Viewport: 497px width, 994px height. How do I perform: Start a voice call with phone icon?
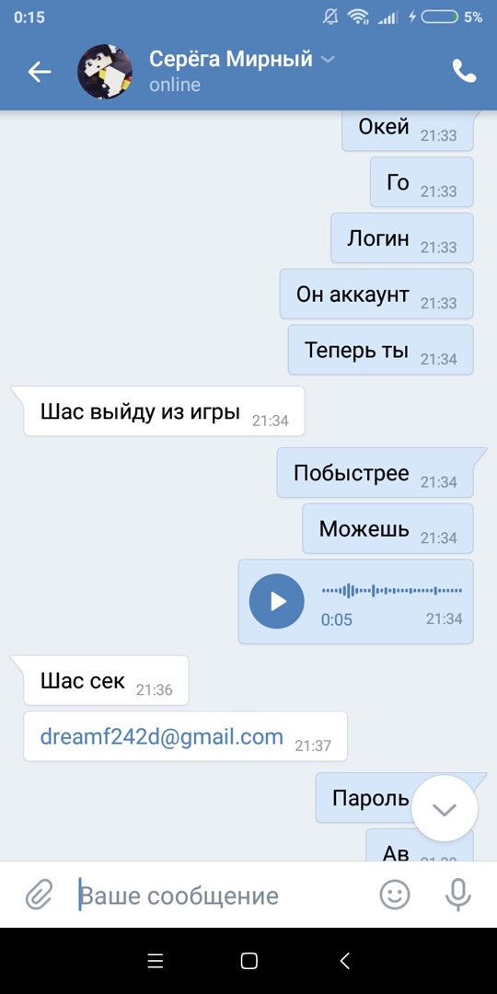click(464, 72)
